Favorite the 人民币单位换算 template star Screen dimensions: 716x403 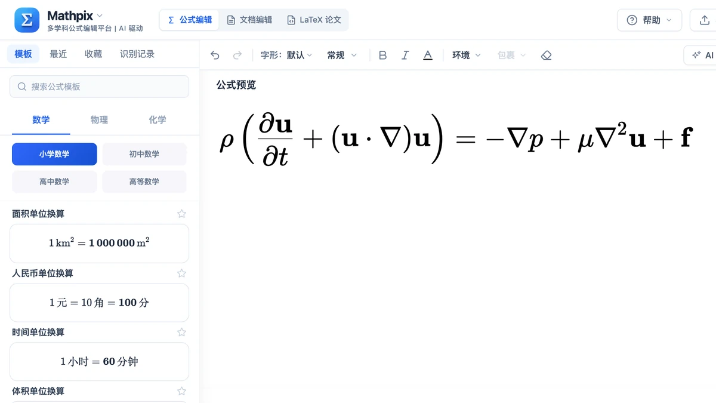(182, 273)
